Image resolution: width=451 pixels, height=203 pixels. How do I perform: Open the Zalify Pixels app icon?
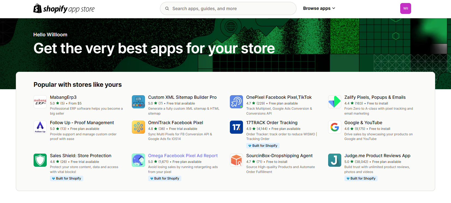pyautogui.click(x=335, y=102)
